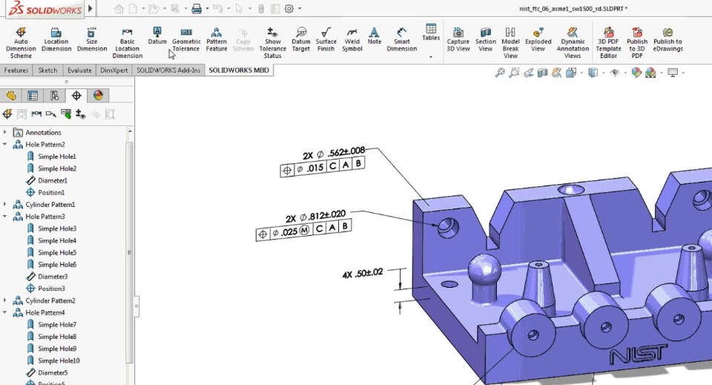Add a Datum annotation
Screen dimensions: 712x385
157,36
